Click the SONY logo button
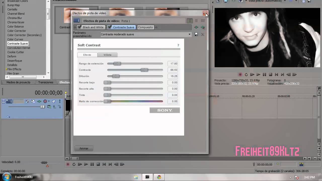322x181 pixels. [x=165, y=110]
